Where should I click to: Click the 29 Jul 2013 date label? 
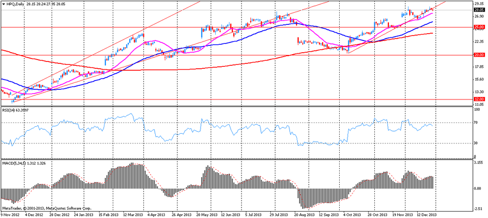(x=279, y=215)
